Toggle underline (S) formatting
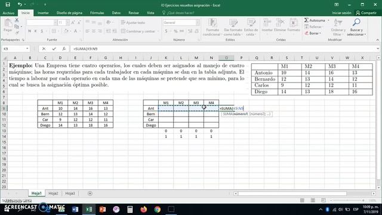The width and height of the screenshot is (382, 215). (42, 31)
